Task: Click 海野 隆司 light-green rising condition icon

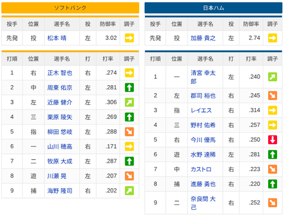Action: (129, 191)
